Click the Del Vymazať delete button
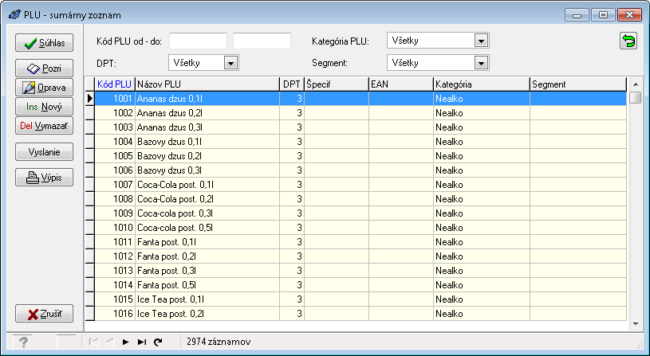 tap(45, 126)
